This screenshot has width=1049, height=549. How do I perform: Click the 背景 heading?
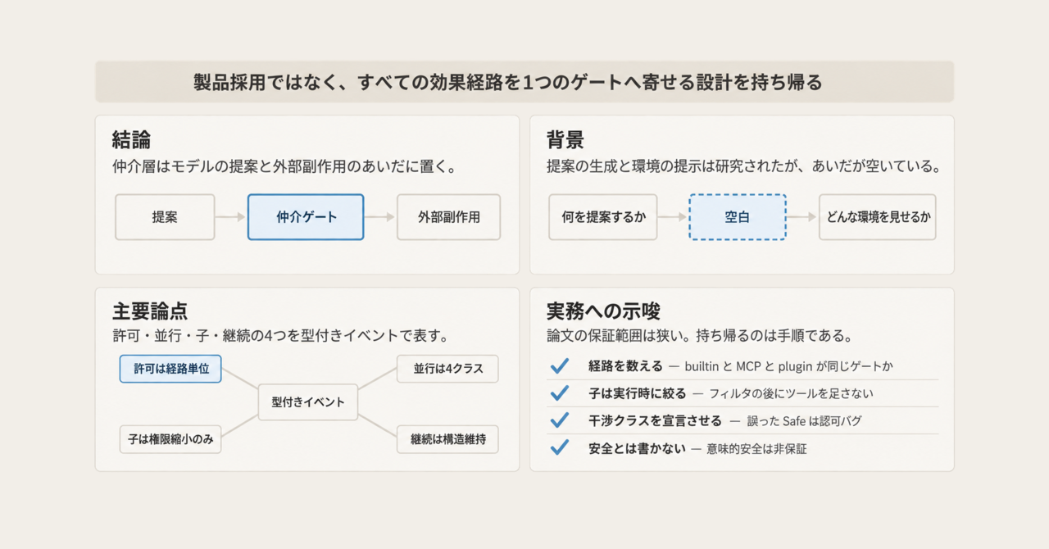click(x=565, y=139)
